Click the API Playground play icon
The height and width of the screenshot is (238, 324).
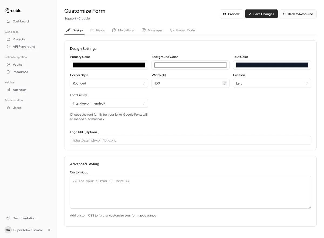pyautogui.click(x=8, y=47)
